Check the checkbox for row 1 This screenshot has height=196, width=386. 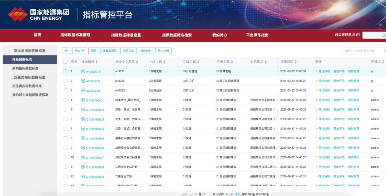click(65, 72)
